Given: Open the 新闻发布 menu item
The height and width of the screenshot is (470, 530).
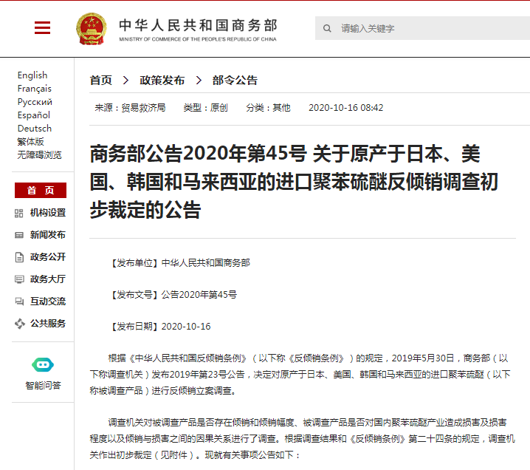Looking at the screenshot, I should pos(48,235).
